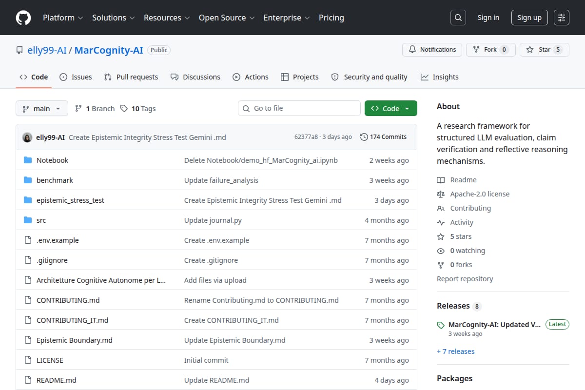The image size is (585, 390).
Task: Click the Activity pulse icon in About
Action: 441,222
